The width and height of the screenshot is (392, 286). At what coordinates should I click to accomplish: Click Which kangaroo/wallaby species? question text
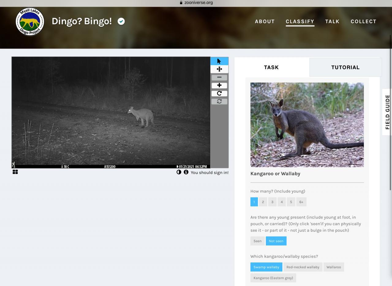[284, 256]
